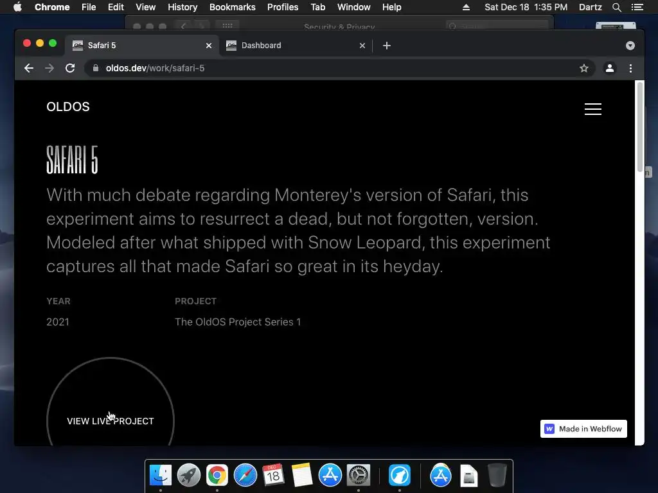The height and width of the screenshot is (493, 658).
Task: Switch to the Dashboard tab
Action: (296, 46)
